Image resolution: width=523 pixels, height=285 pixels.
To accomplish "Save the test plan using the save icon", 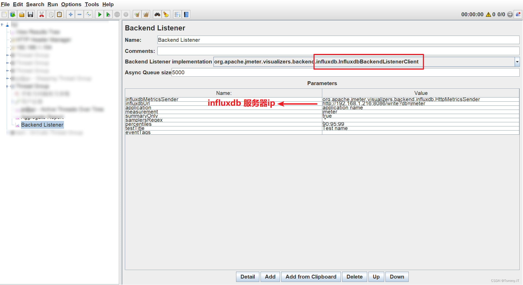I will (30, 14).
